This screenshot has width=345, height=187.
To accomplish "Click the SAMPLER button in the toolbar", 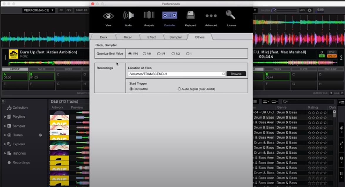I will (x=82, y=10).
